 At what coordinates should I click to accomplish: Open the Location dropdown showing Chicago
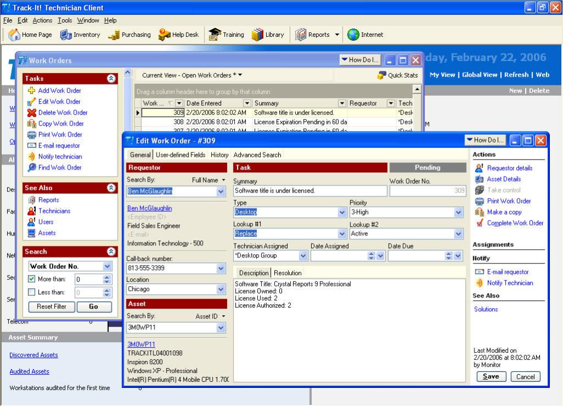(x=221, y=289)
